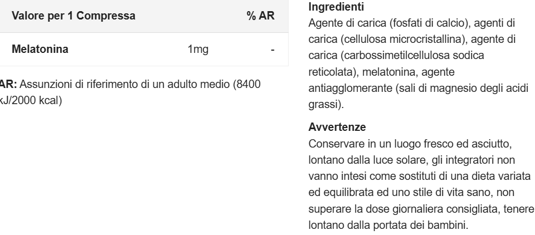Click "Conservare" at the start of the warnings
This screenshot has width=535, height=235.
[334, 144]
